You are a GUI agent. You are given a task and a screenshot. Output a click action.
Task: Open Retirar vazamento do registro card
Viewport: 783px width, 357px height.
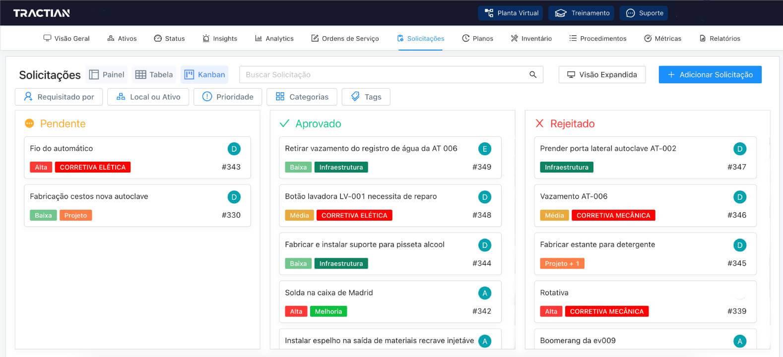pyautogui.click(x=391, y=158)
